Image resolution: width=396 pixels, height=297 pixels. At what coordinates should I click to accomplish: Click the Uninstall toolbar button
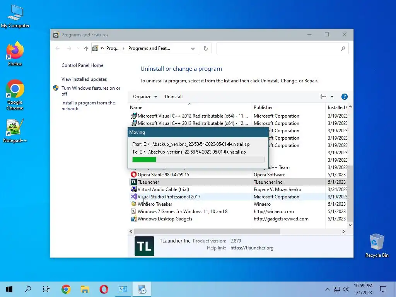174,97
